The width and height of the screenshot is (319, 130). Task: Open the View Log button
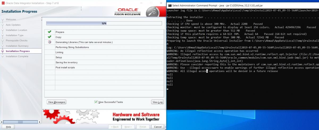click(x=157, y=102)
